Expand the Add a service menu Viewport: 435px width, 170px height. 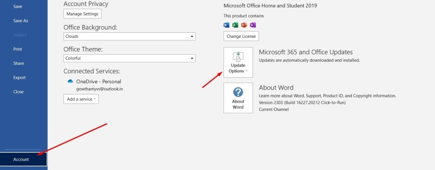tap(81, 99)
